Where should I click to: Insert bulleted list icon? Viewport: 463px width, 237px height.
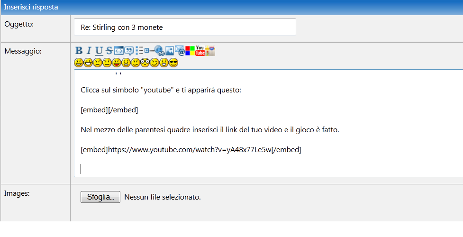(x=139, y=51)
